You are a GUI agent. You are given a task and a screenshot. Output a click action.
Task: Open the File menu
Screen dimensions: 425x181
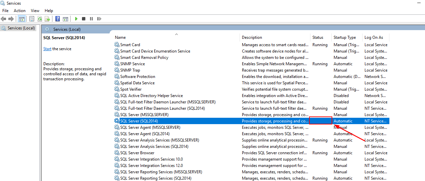pos(5,11)
